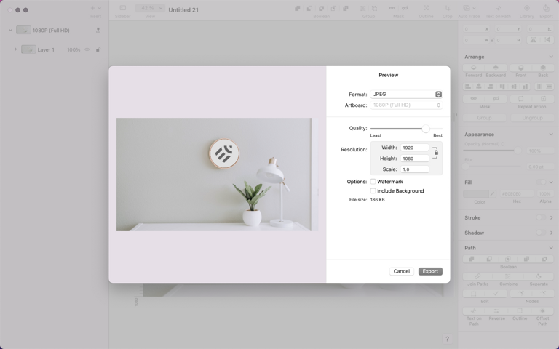Click the Scale field showing 1.0
Screen dimensions: 559x349
pyautogui.click(x=415, y=169)
